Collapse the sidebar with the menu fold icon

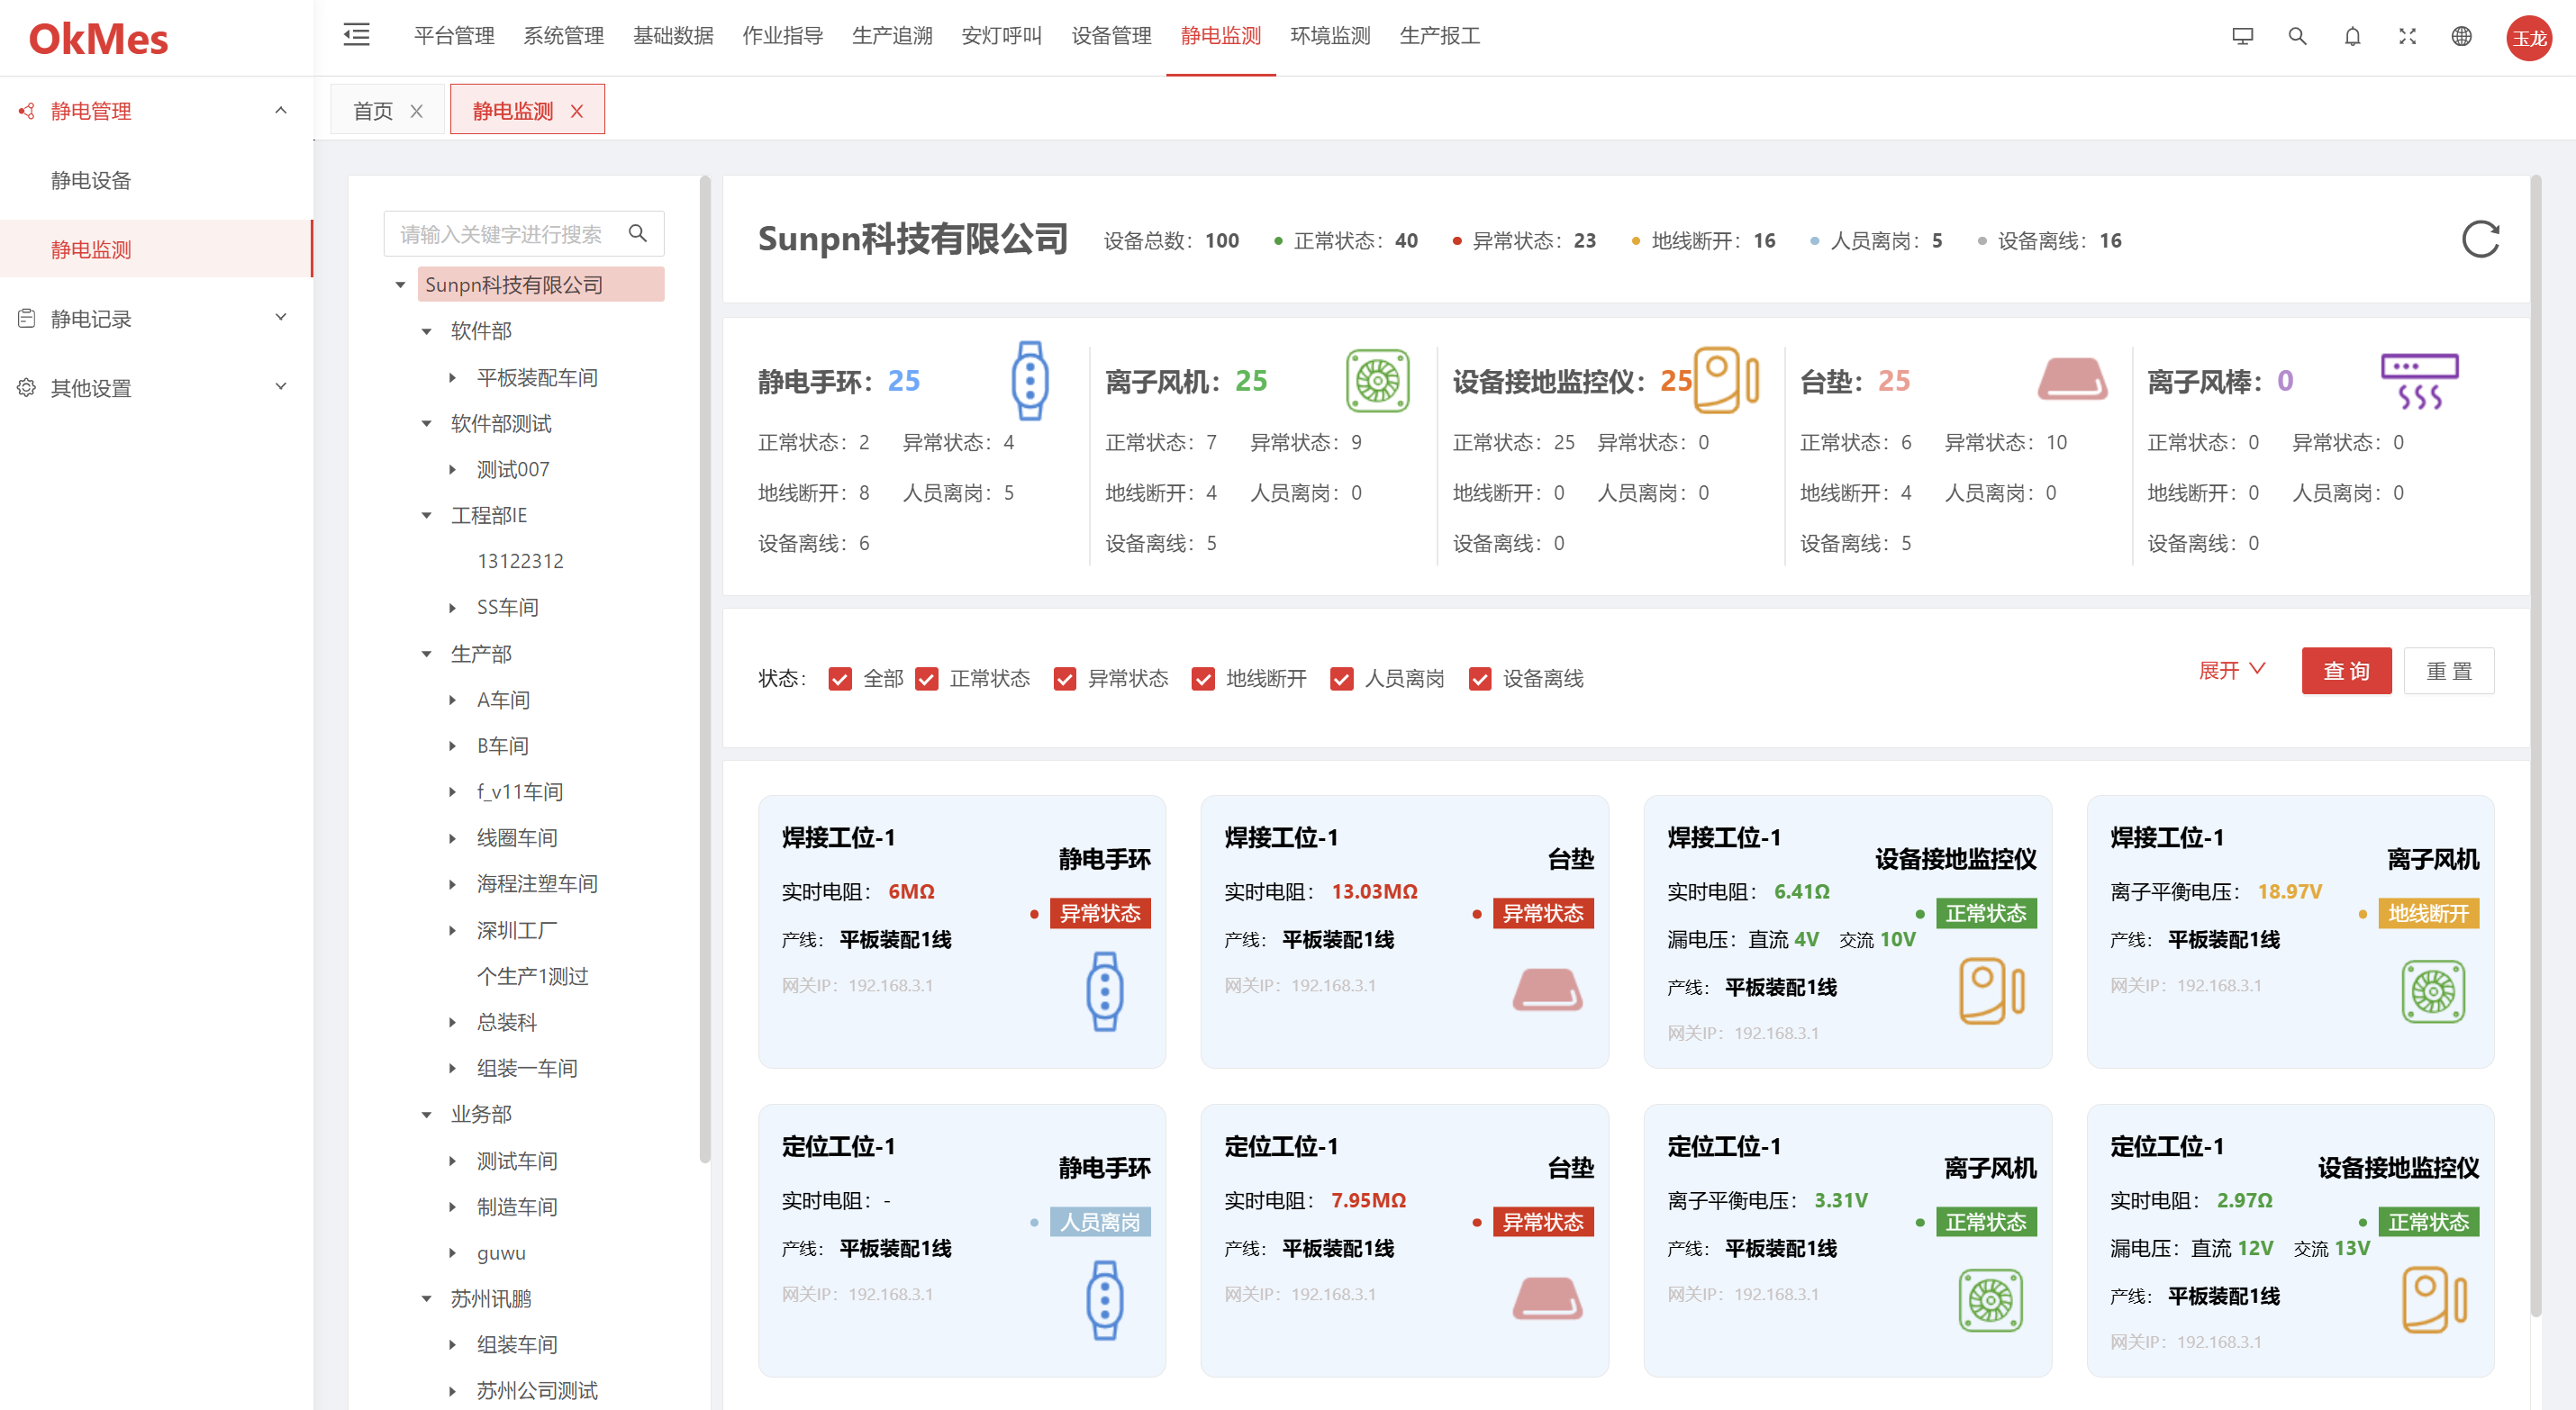click(357, 35)
